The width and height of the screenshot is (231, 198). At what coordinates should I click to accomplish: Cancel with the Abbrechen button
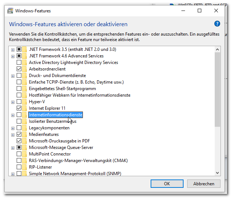click(204, 184)
